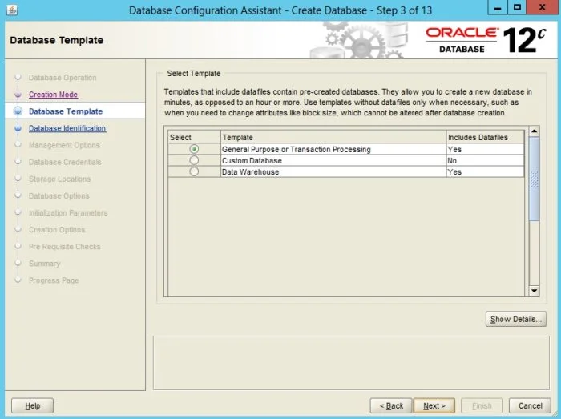
Task: Go to the Database Identification step
Action: coord(67,128)
